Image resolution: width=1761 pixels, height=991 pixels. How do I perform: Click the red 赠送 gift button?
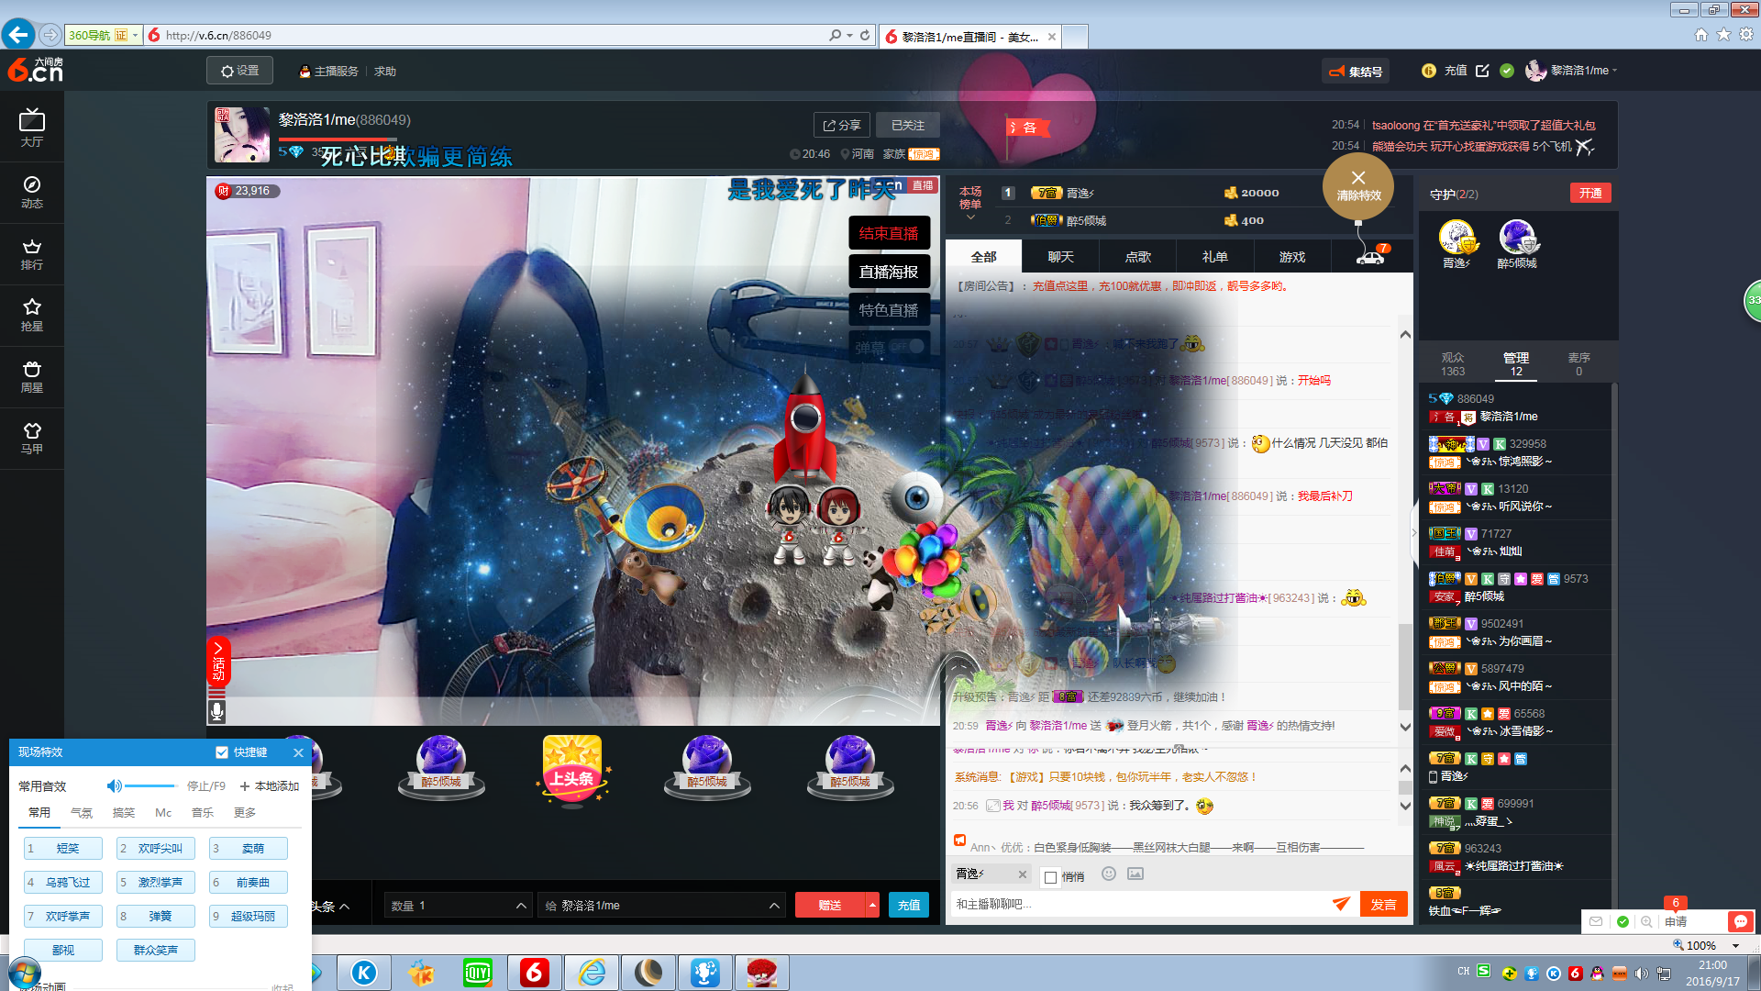[x=830, y=906]
